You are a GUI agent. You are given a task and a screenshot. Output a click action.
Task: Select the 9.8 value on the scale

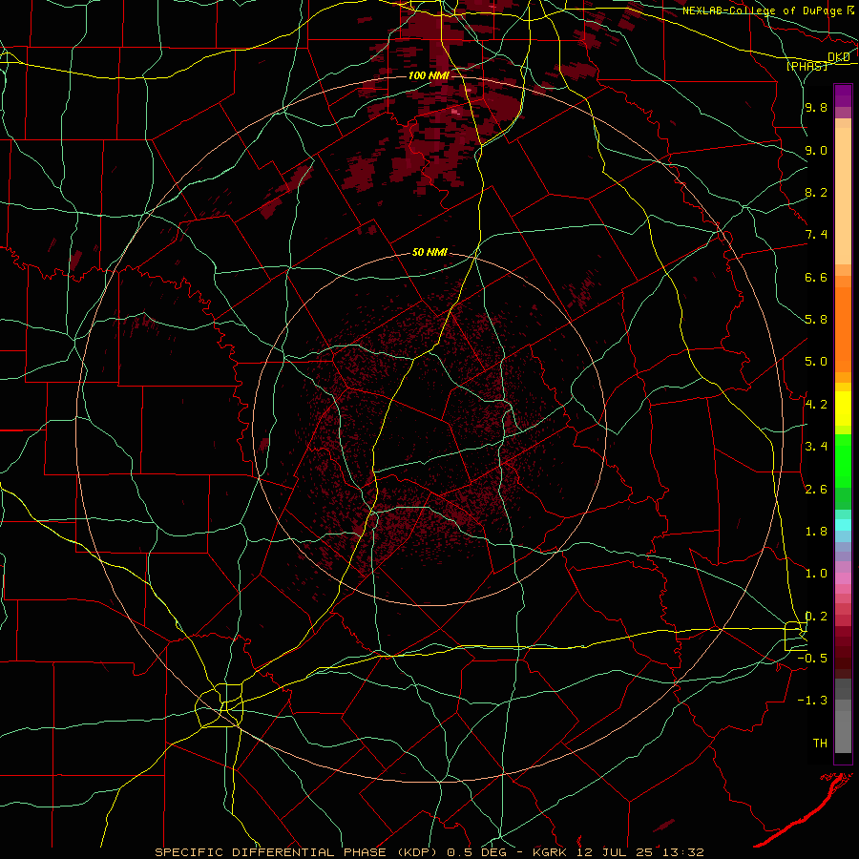[x=816, y=108]
